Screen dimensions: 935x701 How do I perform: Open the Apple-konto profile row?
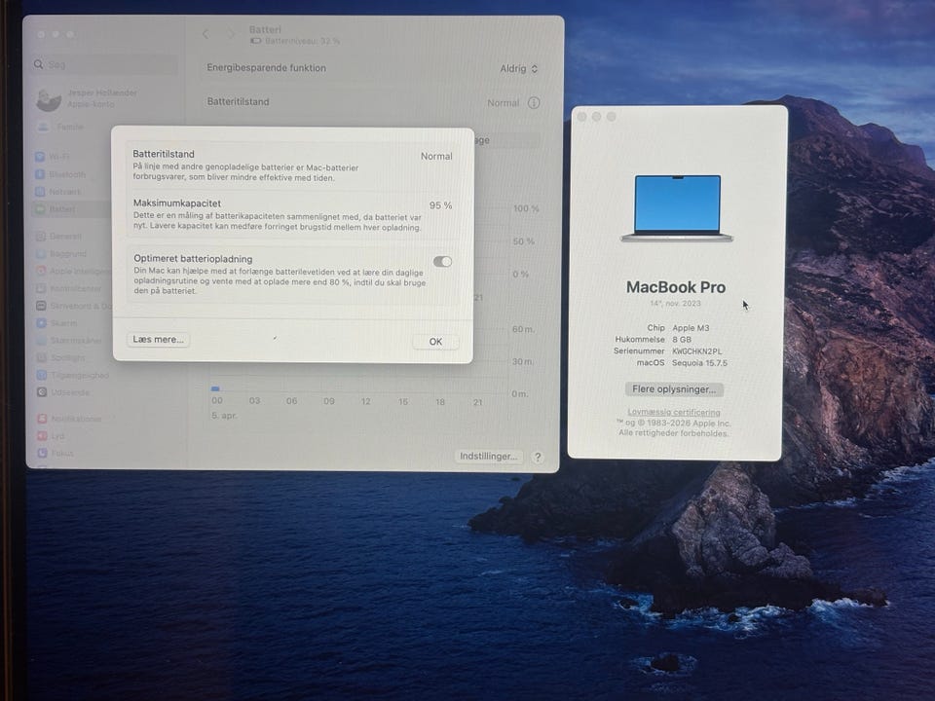[87, 99]
